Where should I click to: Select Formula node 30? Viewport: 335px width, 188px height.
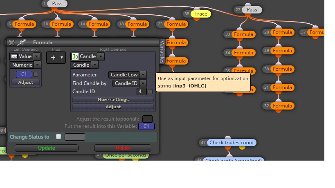click(x=283, y=69)
